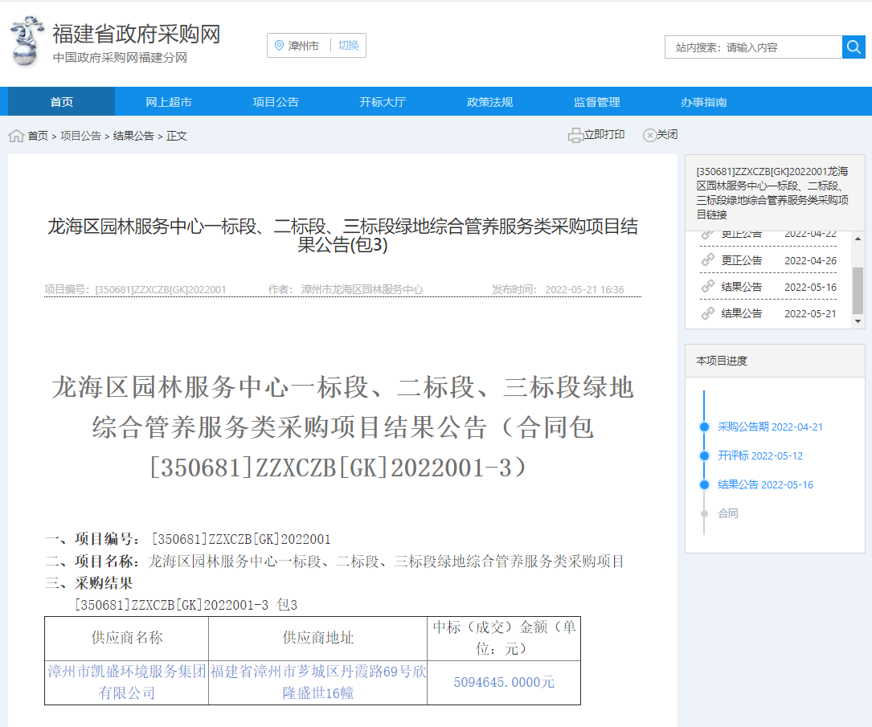Click 采购公告期 2022-04-21 progress step
Image resolution: width=872 pixels, height=727 pixels.
770,427
